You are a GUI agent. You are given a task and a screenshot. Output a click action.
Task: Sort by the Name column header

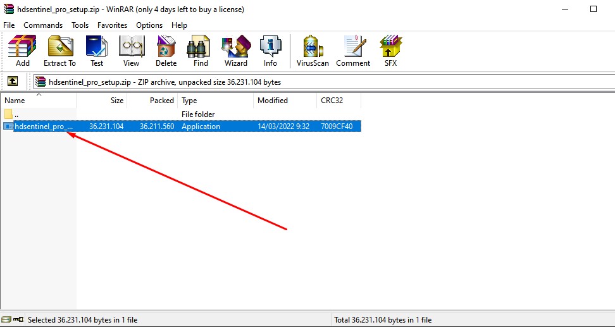pyautogui.click(x=38, y=101)
